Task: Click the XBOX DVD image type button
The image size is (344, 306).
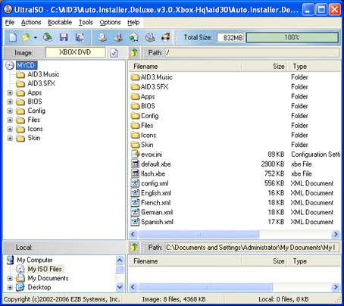Action: (75, 52)
